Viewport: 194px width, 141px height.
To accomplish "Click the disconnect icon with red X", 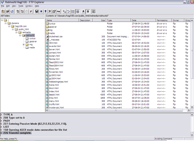I will (22, 12).
